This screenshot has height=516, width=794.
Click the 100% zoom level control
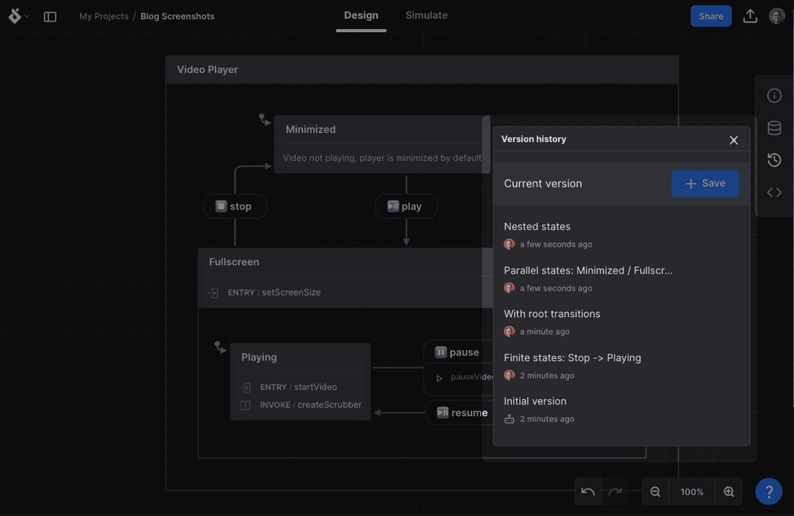coord(692,491)
